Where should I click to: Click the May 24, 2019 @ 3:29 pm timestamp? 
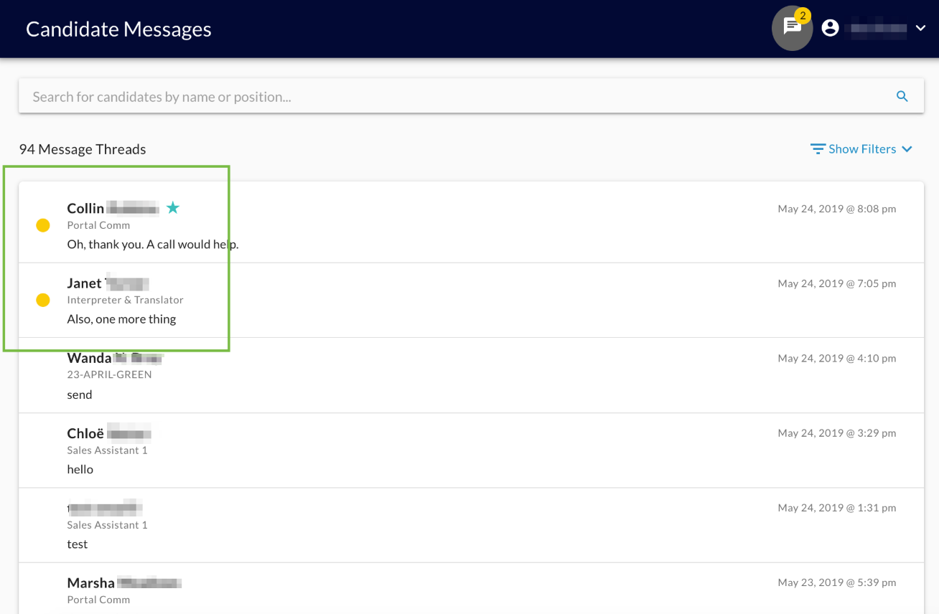[837, 433]
